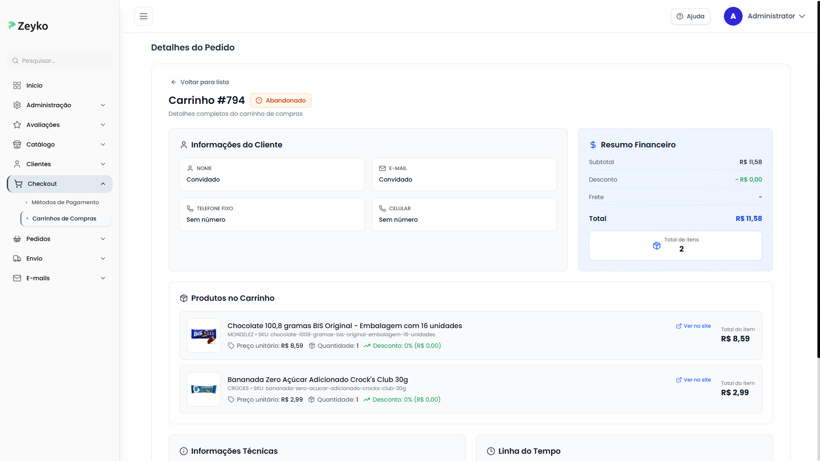Collapse the Checkout sidebar section
820x461 pixels.
pos(103,184)
